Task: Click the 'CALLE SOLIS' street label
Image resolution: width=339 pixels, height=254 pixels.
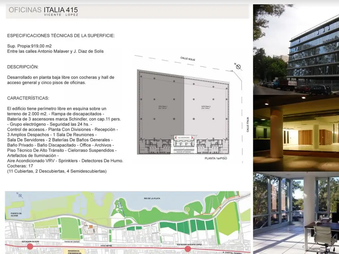Action: 188,59
